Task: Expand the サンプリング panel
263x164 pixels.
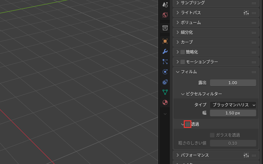Action: coord(178,3)
